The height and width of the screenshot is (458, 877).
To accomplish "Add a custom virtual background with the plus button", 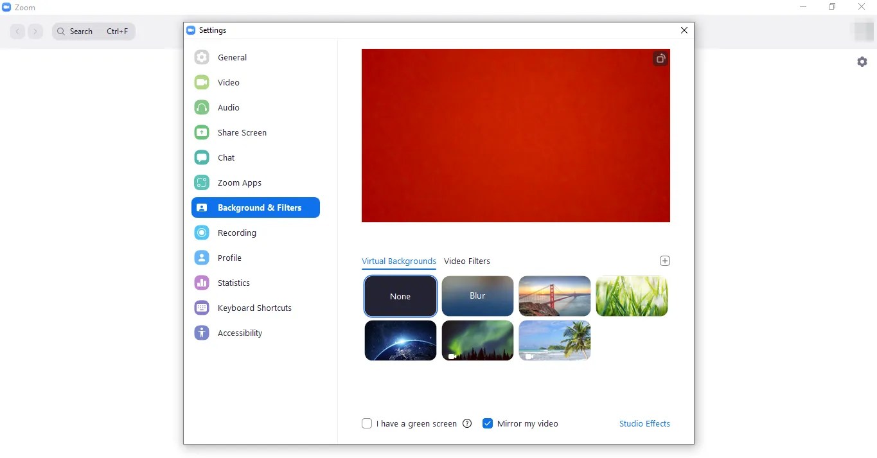I will coord(664,261).
